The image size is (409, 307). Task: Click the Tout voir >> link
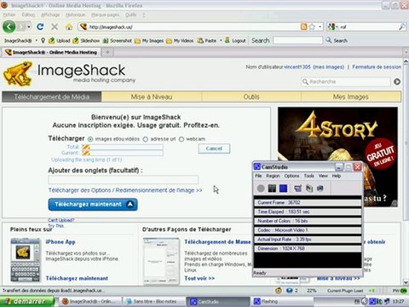click(199, 278)
